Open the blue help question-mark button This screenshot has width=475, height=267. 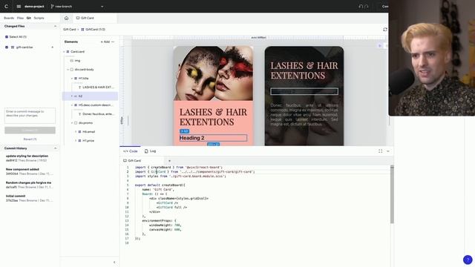468,260
